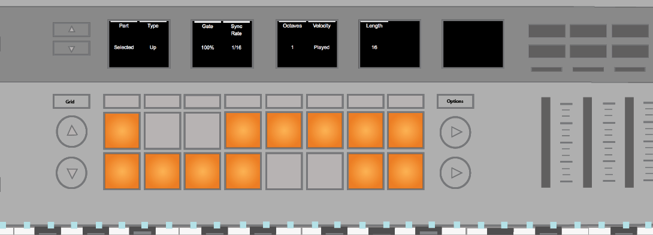Screen dimensions: 653x235
Task: Click the first fader to the right of the Options button
Action: (546, 142)
